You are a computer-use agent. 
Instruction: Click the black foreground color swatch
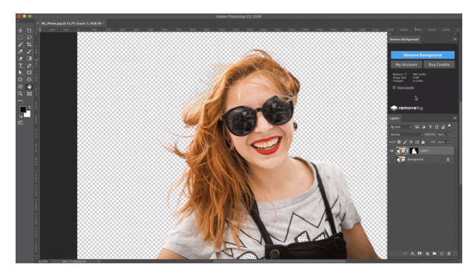coord(23,110)
